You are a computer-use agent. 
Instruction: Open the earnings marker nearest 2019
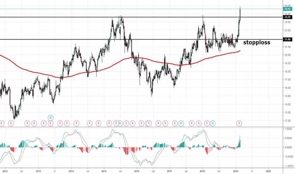[x=239, y=123]
